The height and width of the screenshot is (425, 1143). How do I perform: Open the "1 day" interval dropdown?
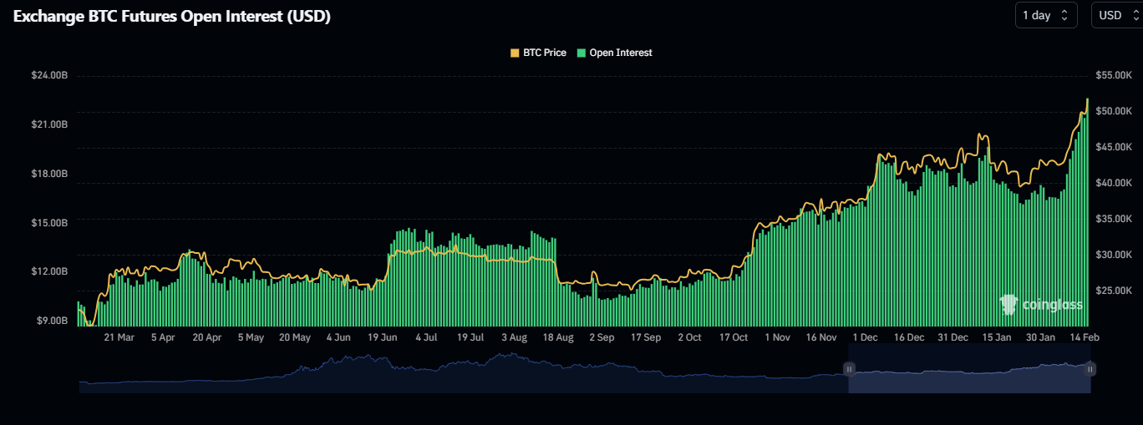tap(1045, 15)
